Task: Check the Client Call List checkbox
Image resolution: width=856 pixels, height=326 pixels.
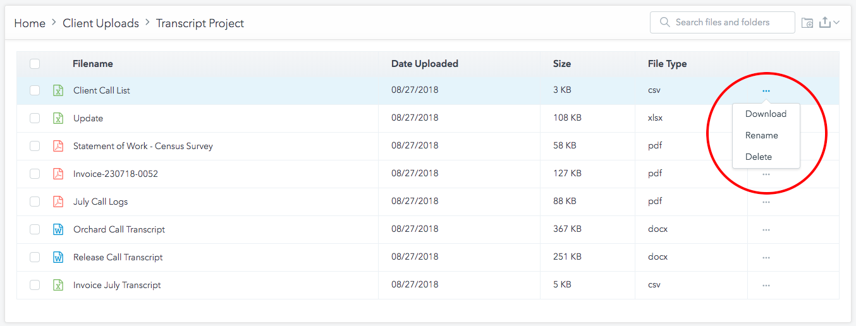Action: coord(35,90)
